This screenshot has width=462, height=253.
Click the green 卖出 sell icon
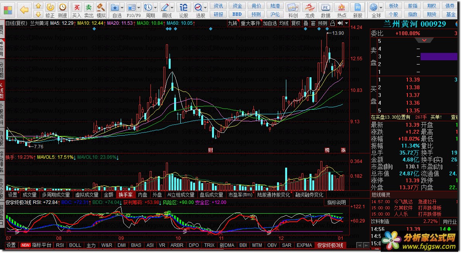pos(89,7)
